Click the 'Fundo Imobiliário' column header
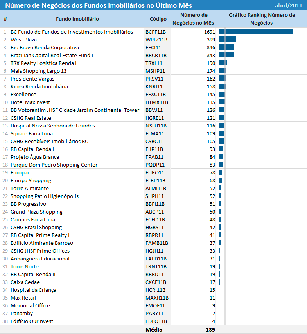Image resolution: width=307 pixels, height=334 pixels. pyautogui.click(x=77, y=19)
